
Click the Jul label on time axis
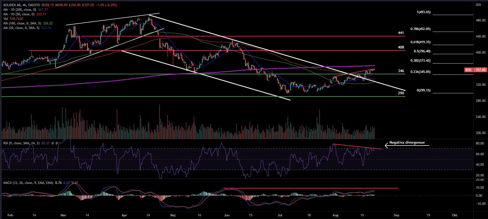[x=280, y=215]
